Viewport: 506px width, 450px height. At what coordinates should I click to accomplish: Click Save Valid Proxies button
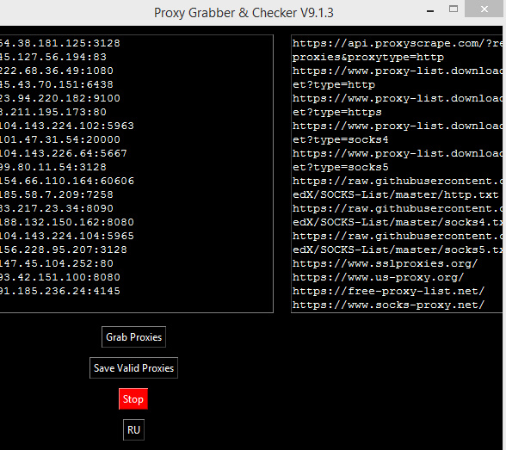(133, 367)
